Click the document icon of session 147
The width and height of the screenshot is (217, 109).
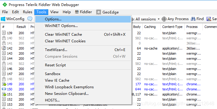tap(4, 74)
